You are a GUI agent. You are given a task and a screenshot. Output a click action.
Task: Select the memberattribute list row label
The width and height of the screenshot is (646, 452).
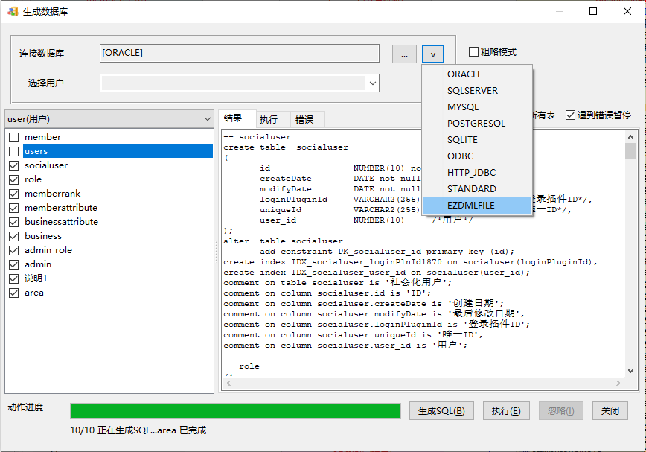pos(61,208)
